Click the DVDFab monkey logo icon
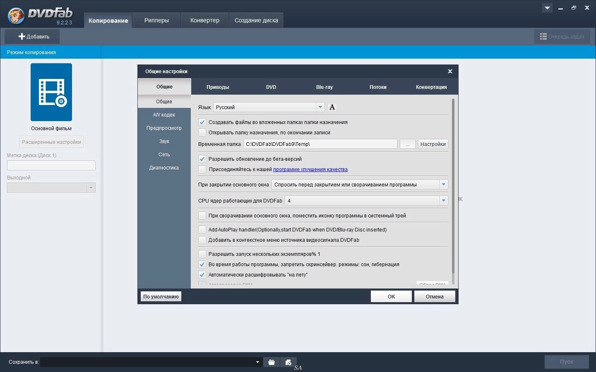 pos(16,16)
